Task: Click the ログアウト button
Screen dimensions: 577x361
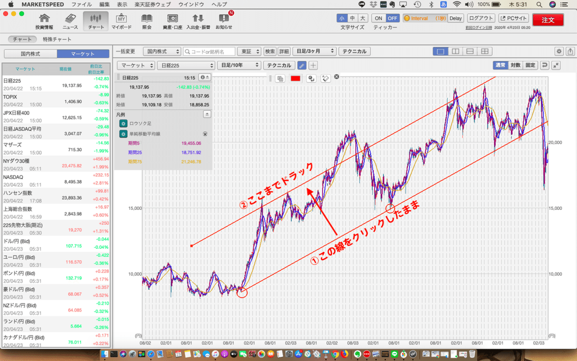Action: [x=481, y=18]
